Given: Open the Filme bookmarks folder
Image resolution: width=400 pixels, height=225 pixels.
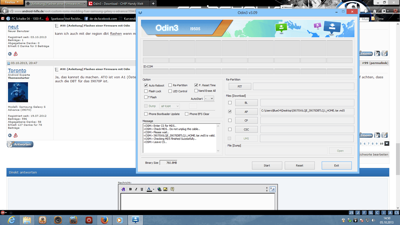Looking at the screenshot, I should pyautogui.click(x=378, y=19).
